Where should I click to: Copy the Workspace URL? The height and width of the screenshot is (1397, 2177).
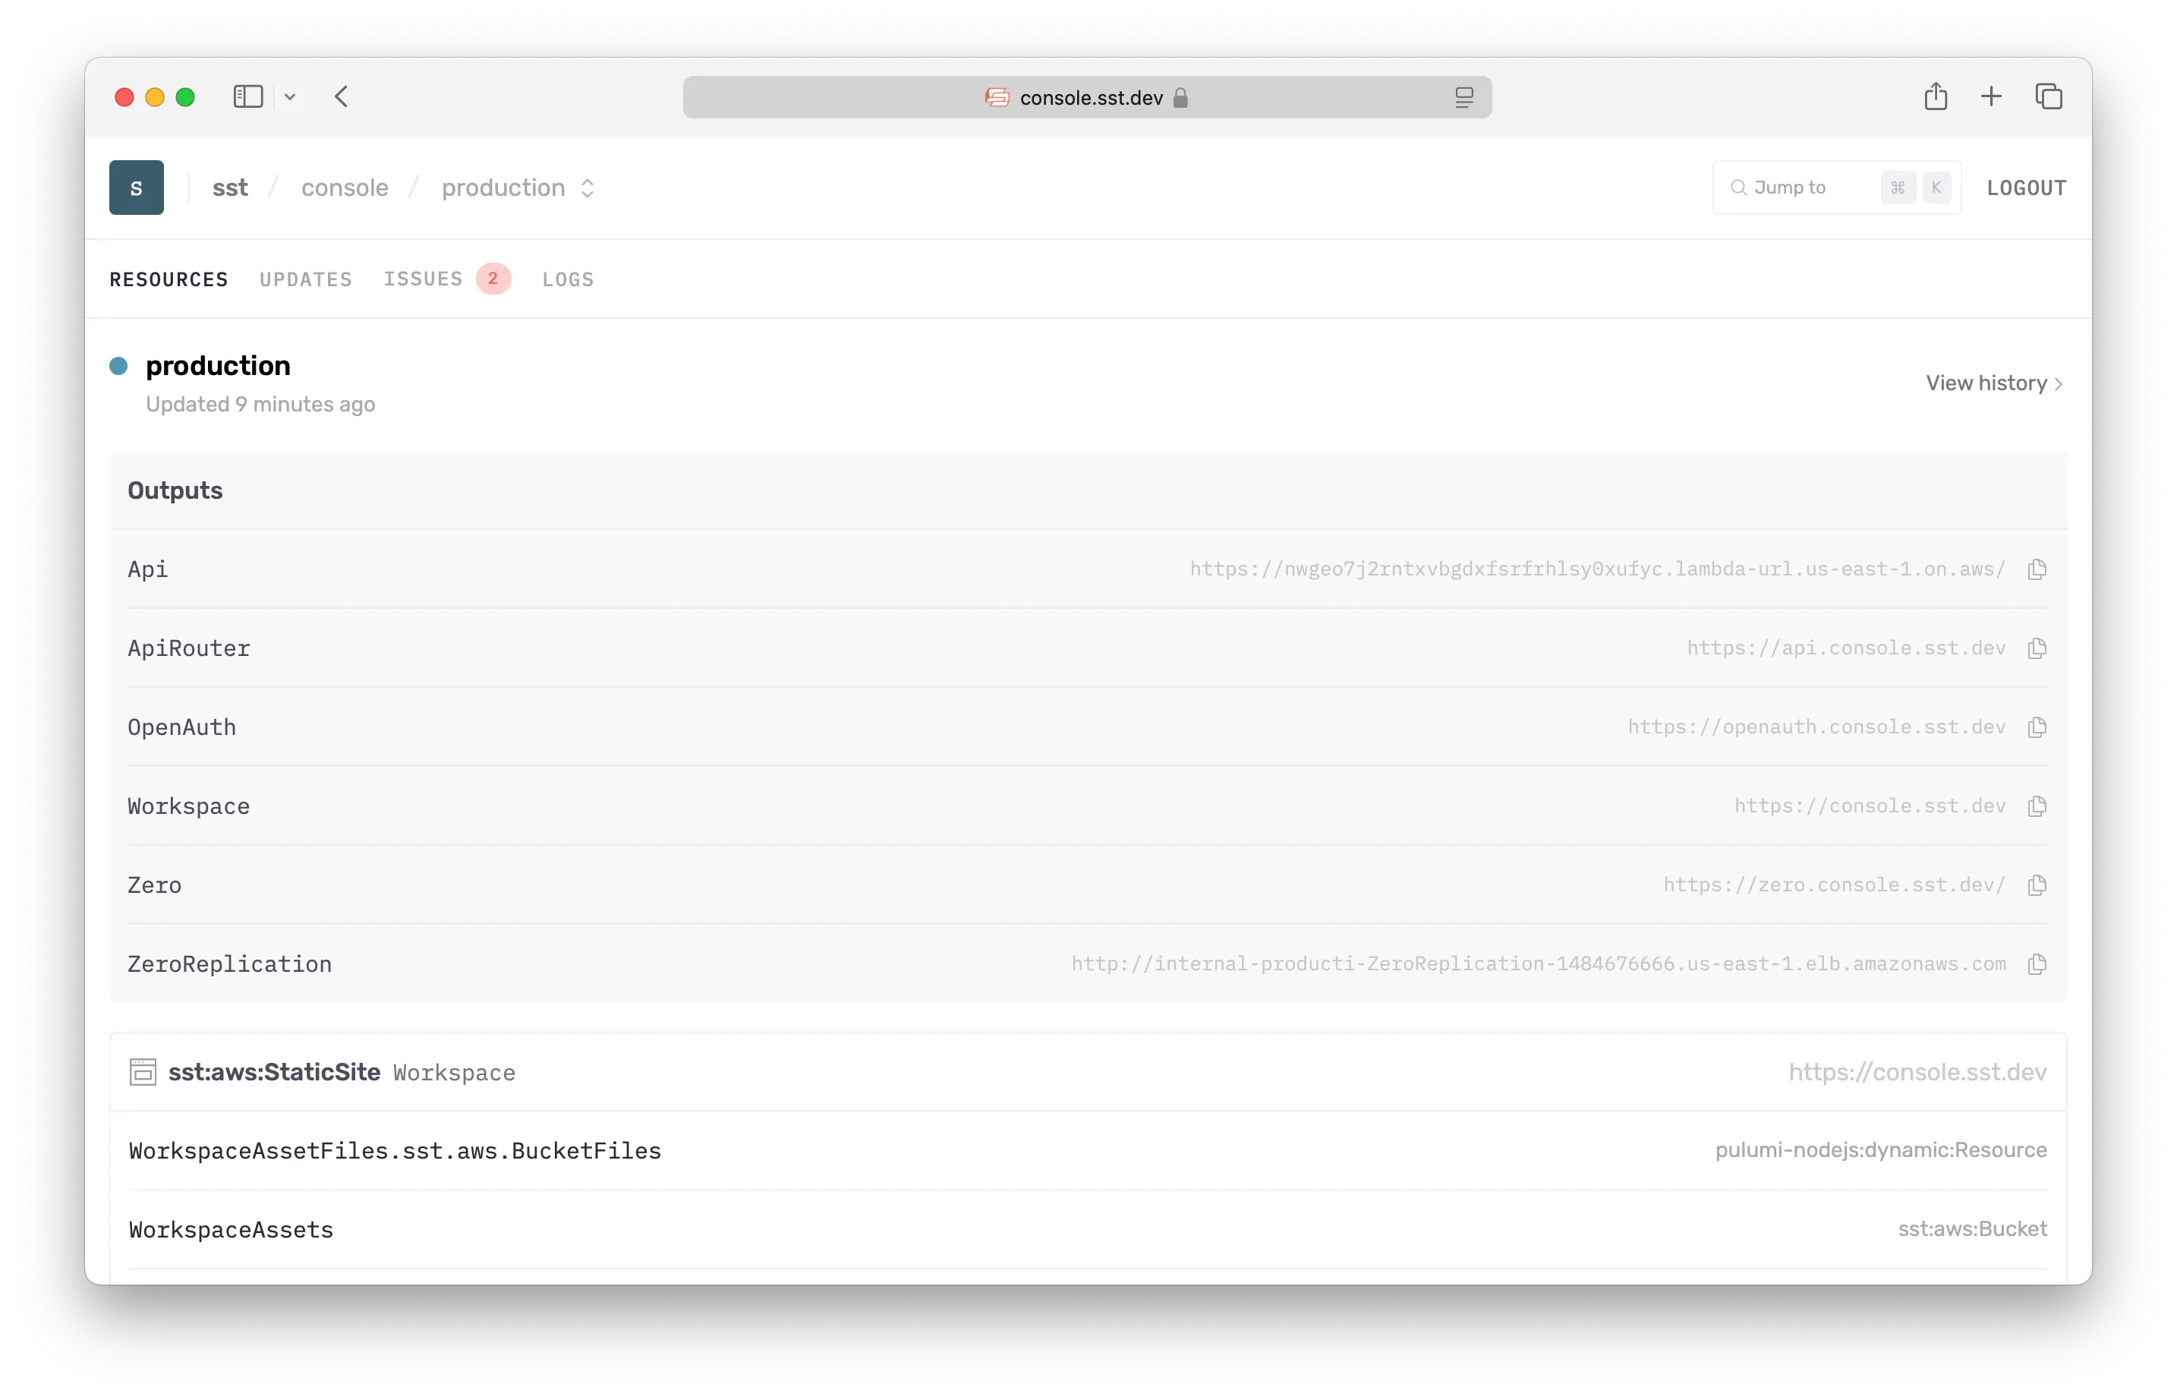[x=2037, y=806]
